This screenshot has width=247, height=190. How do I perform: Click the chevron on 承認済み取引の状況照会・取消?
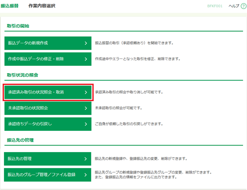[86, 92]
